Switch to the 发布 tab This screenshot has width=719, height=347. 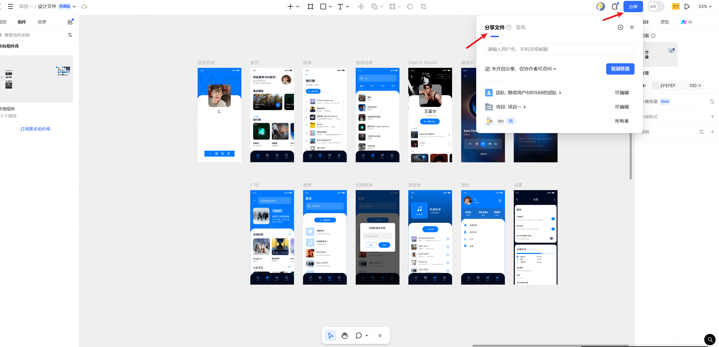(x=521, y=28)
